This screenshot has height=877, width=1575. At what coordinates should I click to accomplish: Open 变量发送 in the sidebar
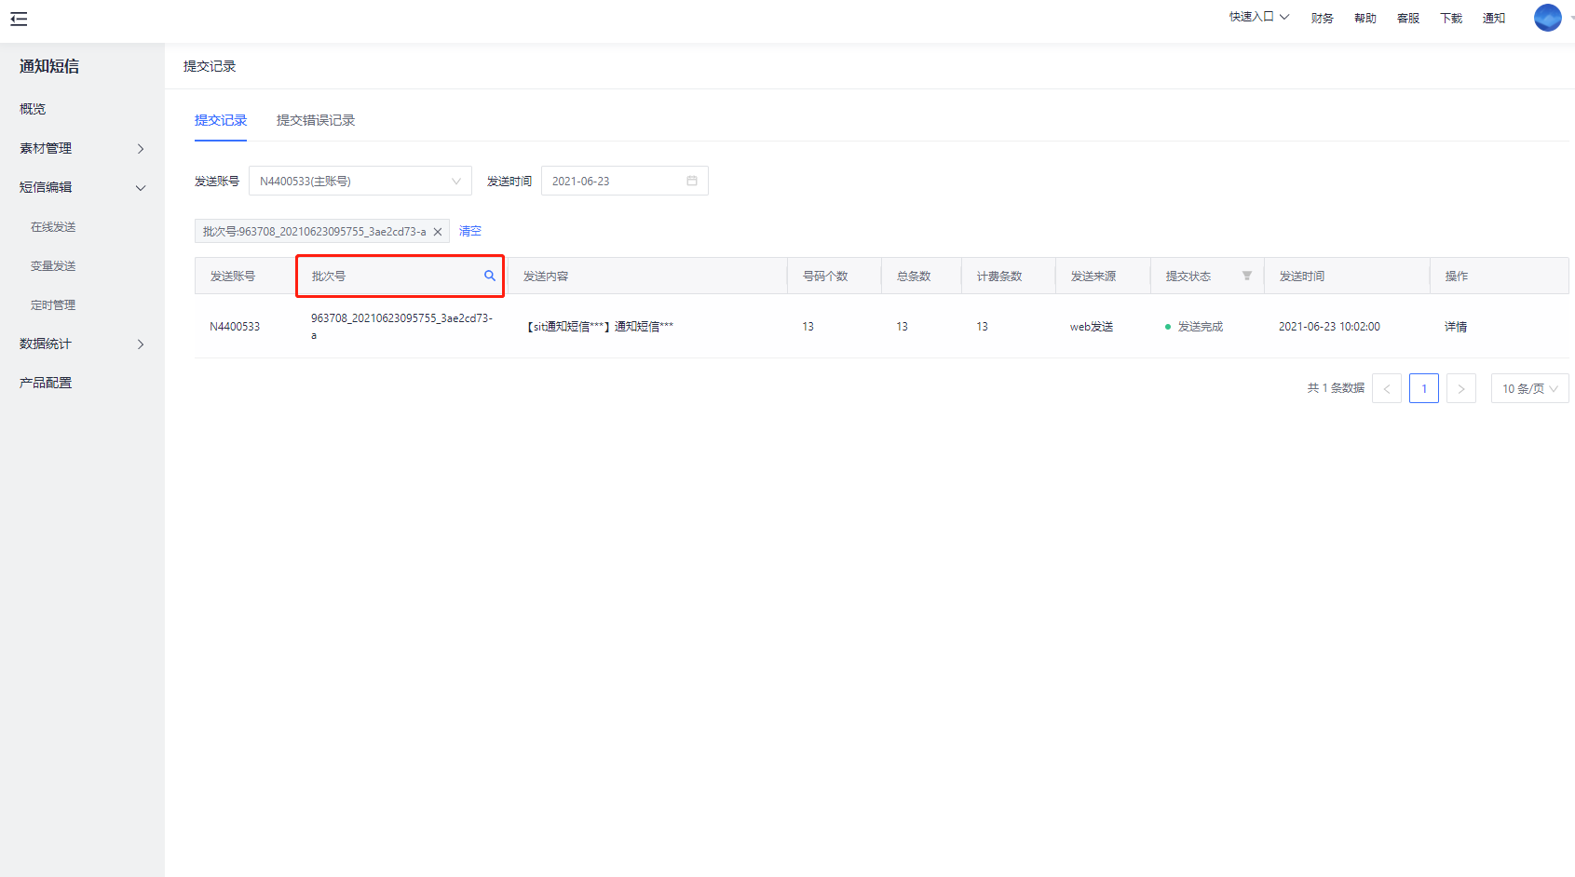(53, 266)
